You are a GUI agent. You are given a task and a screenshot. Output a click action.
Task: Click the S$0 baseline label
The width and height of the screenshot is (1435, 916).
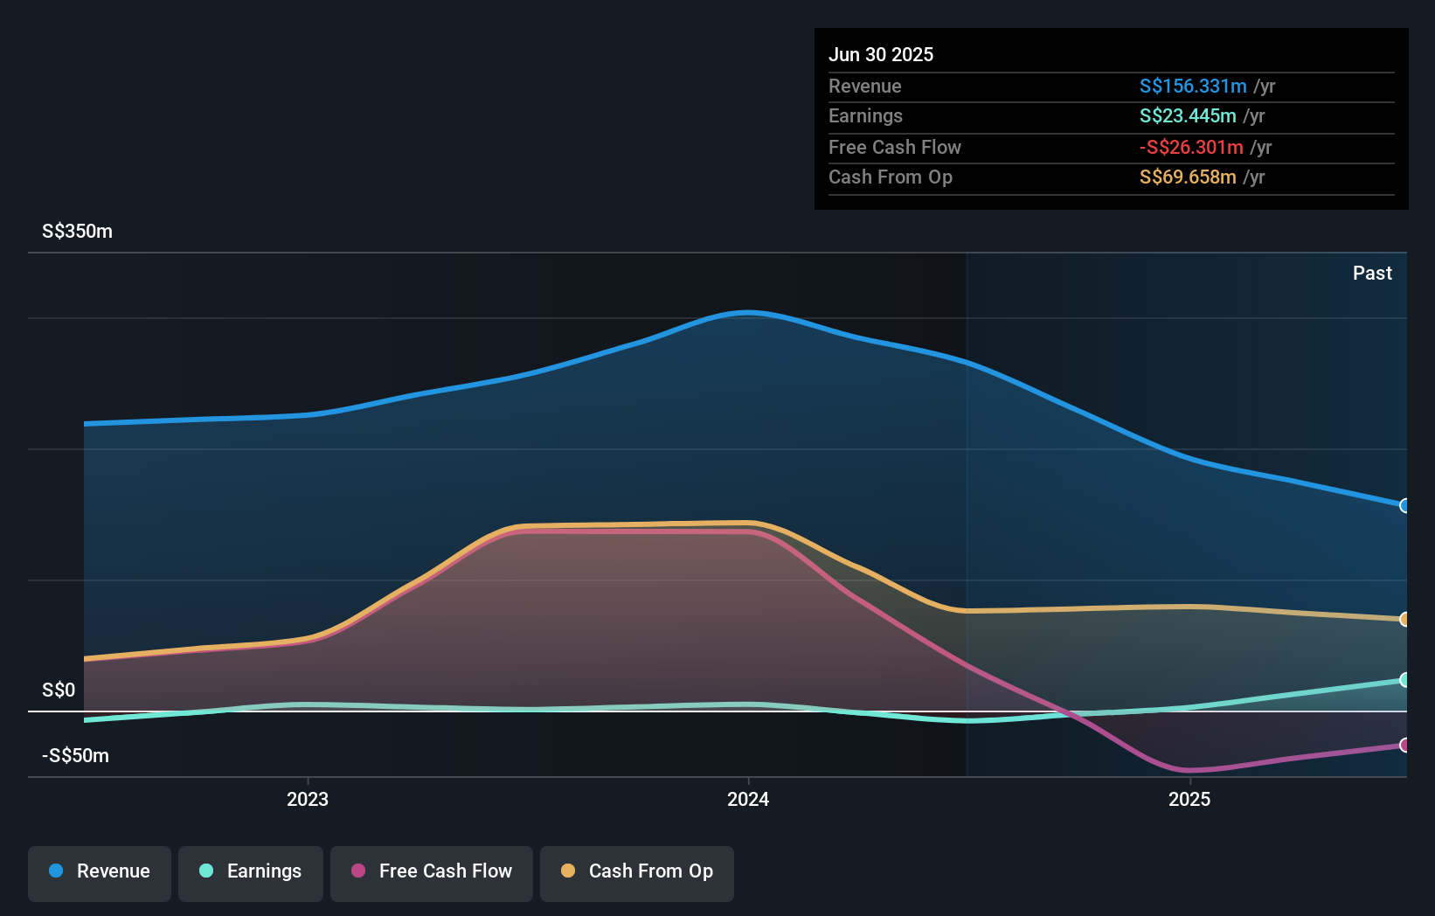(x=59, y=690)
